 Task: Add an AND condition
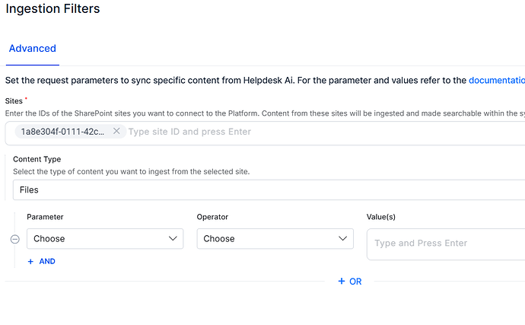coord(42,261)
